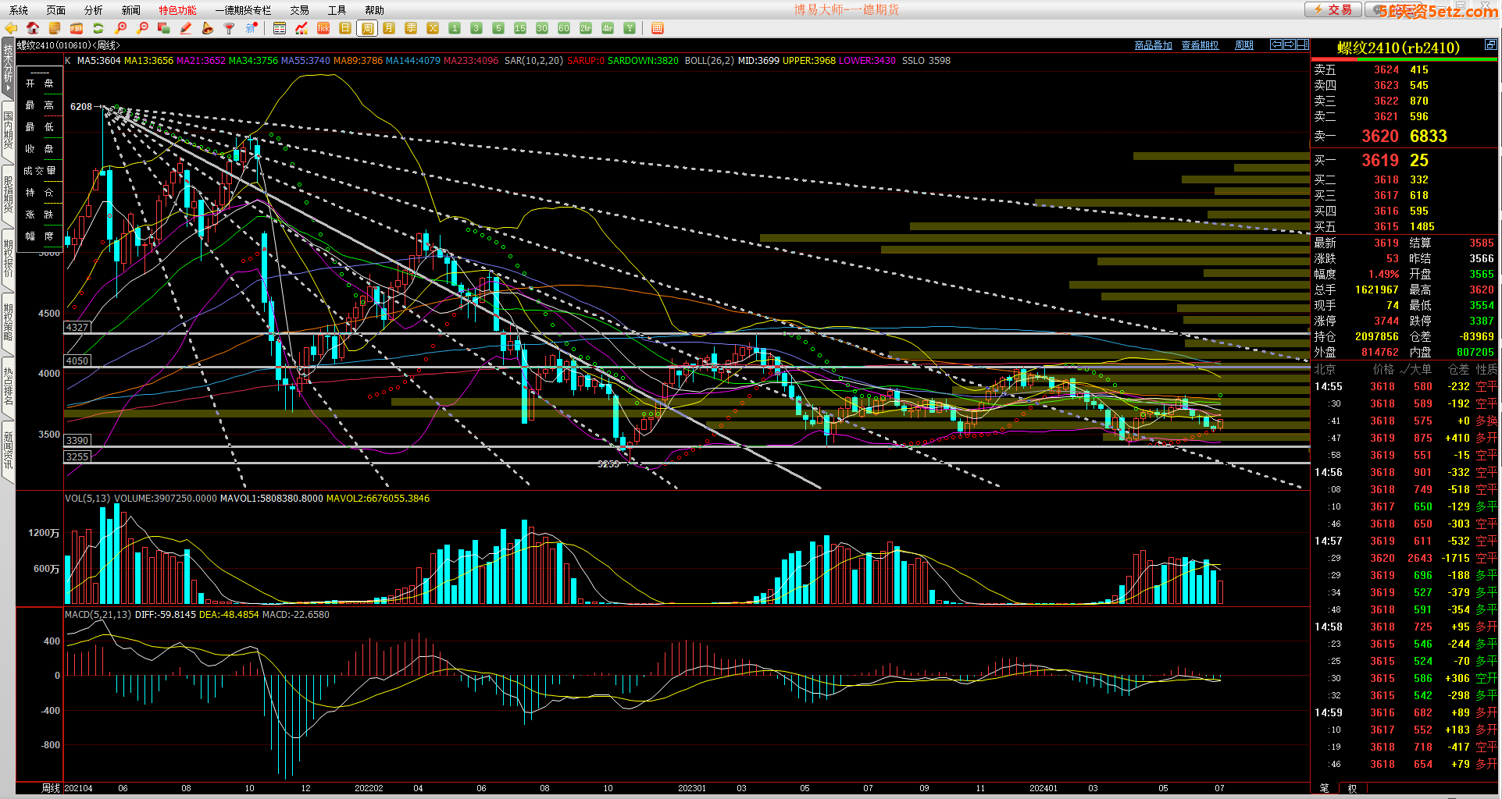Open the 页面 menu

[x=56, y=10]
